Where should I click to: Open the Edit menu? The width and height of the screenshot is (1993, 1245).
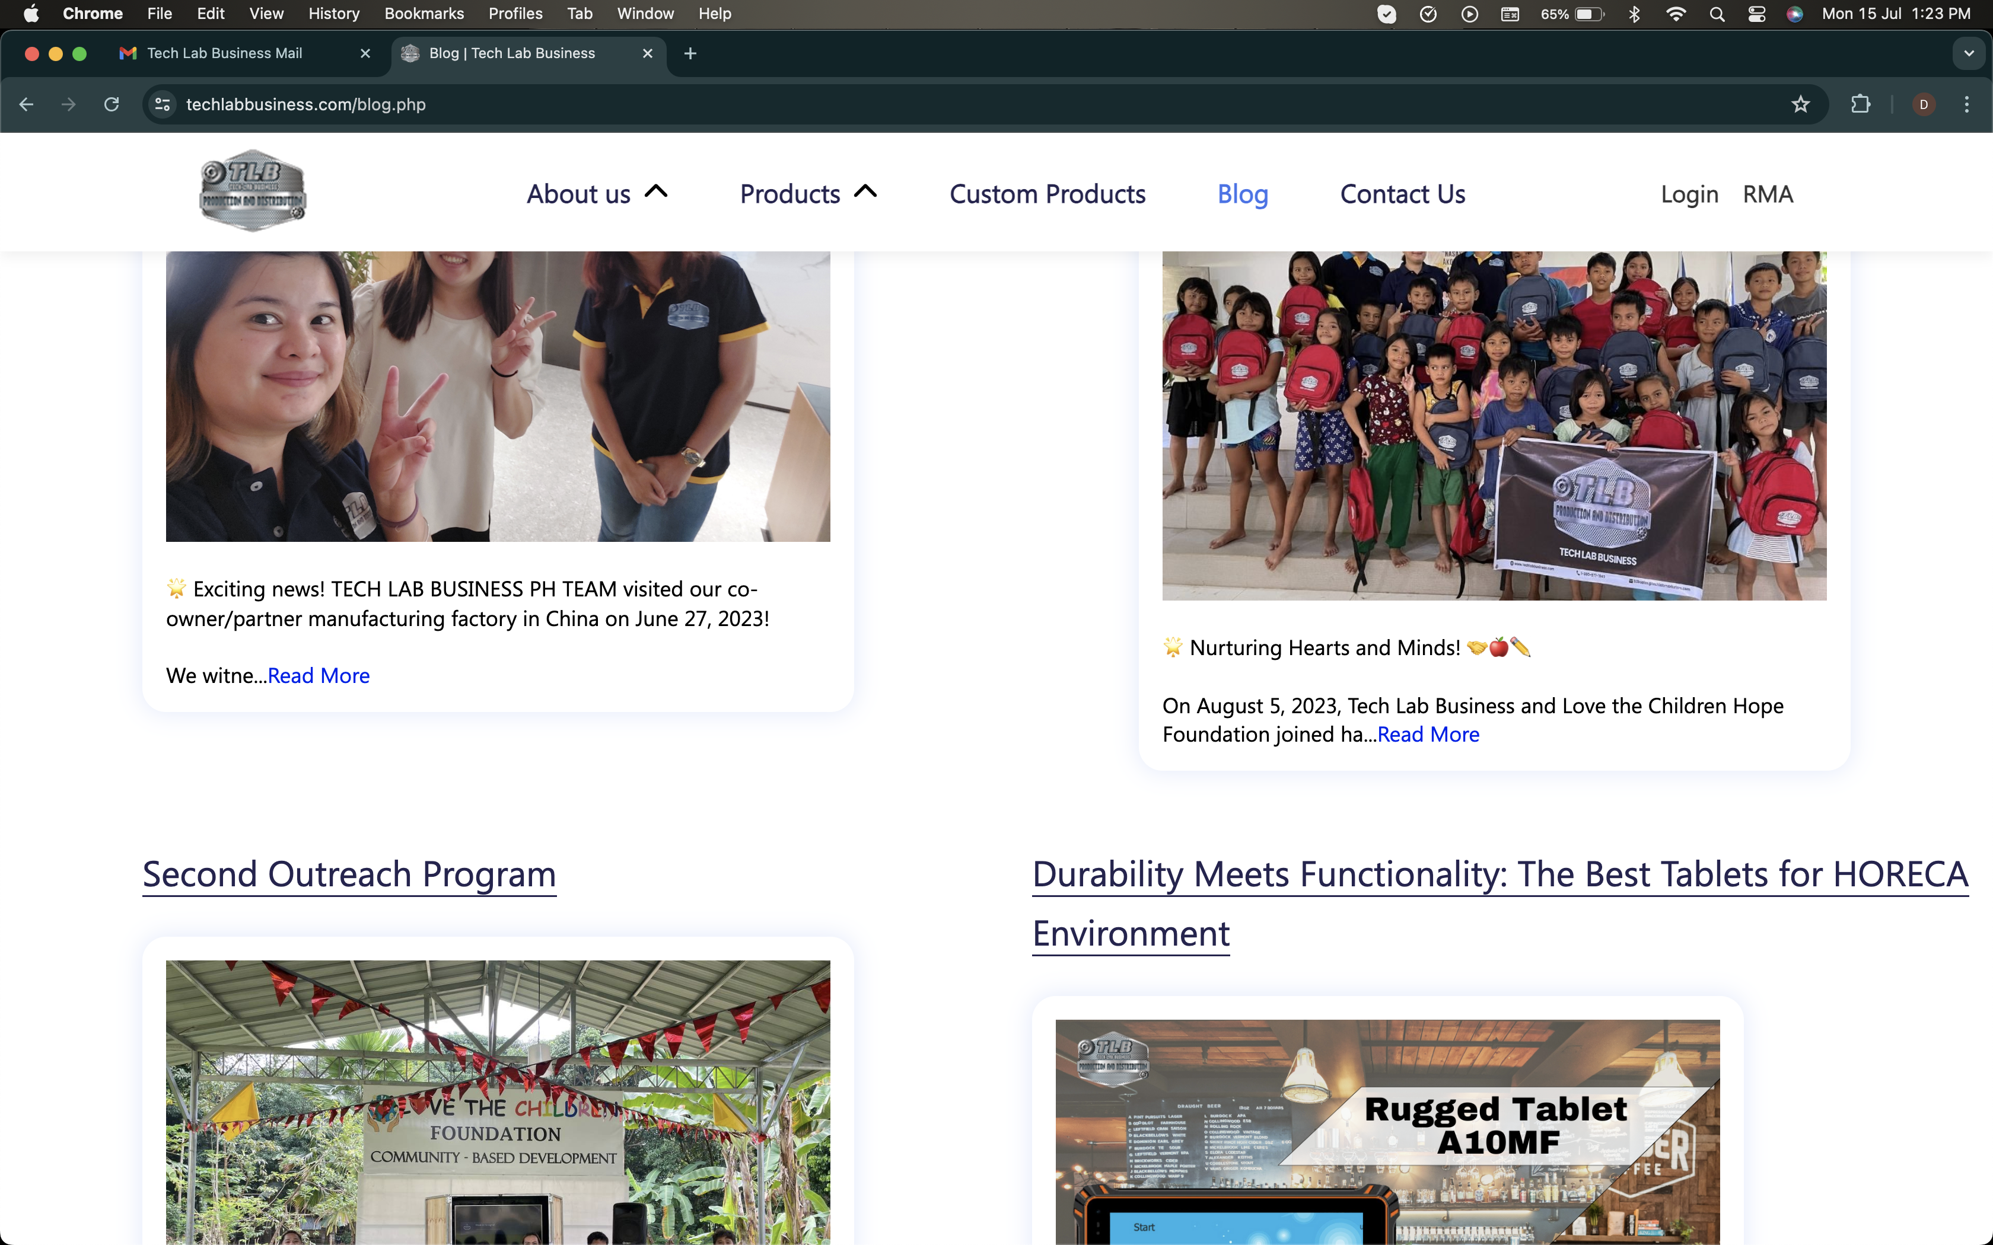[x=211, y=14]
